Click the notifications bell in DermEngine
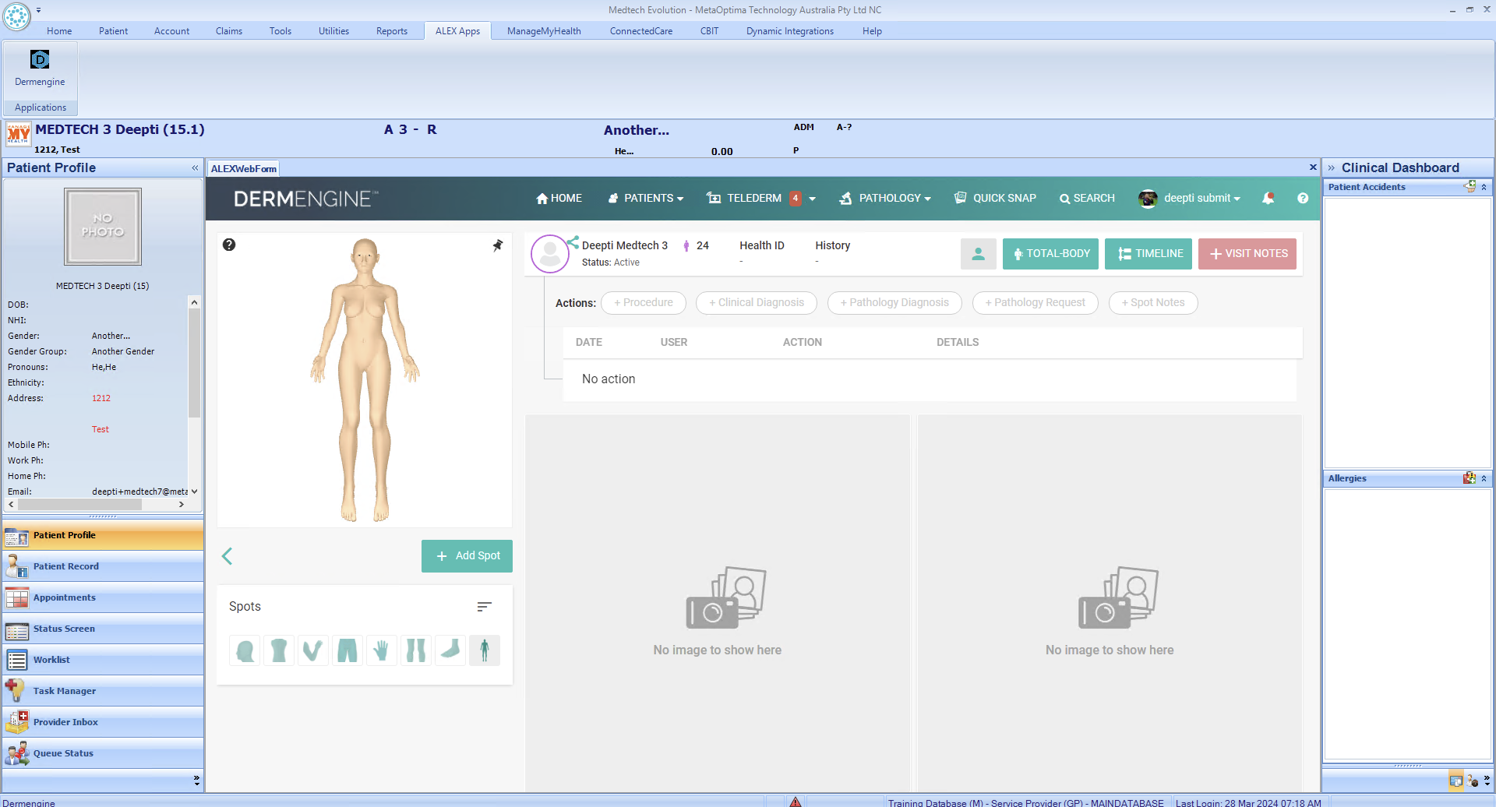This screenshot has height=807, width=1496. click(1267, 199)
